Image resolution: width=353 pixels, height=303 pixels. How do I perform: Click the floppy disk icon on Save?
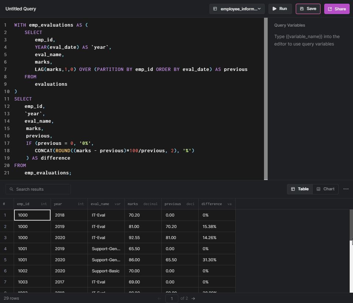click(302, 9)
